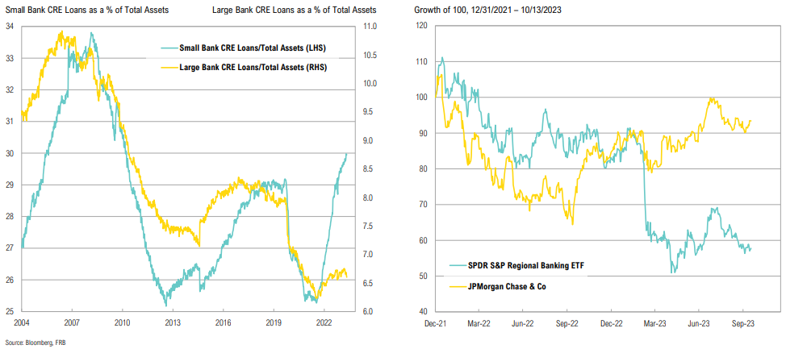Click the 11.0 value on right-hand axis
Image resolution: width=786 pixels, height=349 pixels.
[x=366, y=27]
